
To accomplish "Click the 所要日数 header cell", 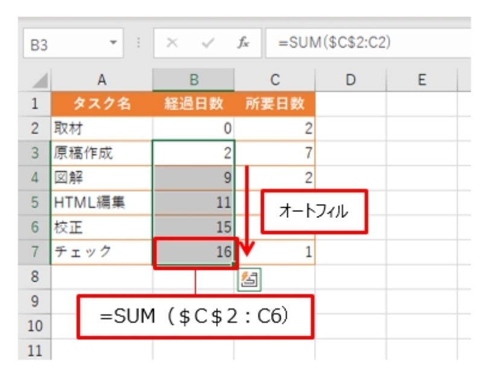I will pyautogui.click(x=275, y=103).
